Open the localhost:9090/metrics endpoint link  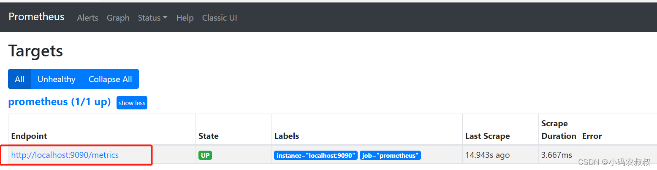(x=65, y=155)
